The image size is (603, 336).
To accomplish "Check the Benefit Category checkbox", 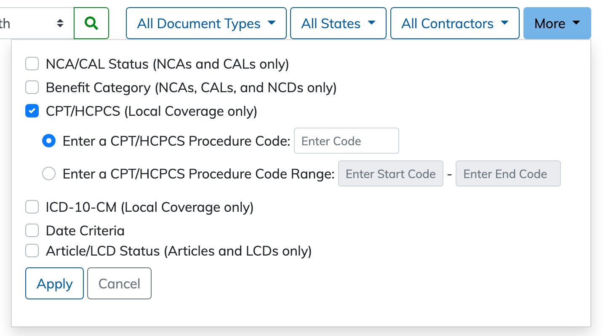I will point(32,88).
